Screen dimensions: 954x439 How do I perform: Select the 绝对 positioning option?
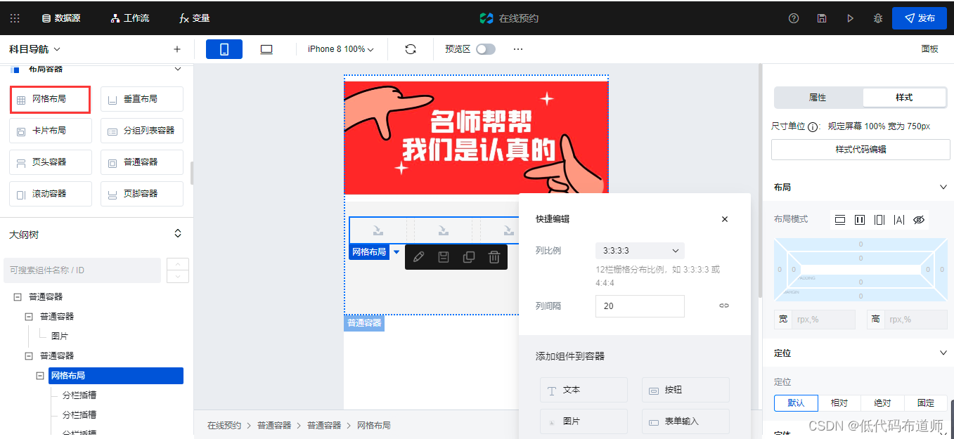(882, 403)
